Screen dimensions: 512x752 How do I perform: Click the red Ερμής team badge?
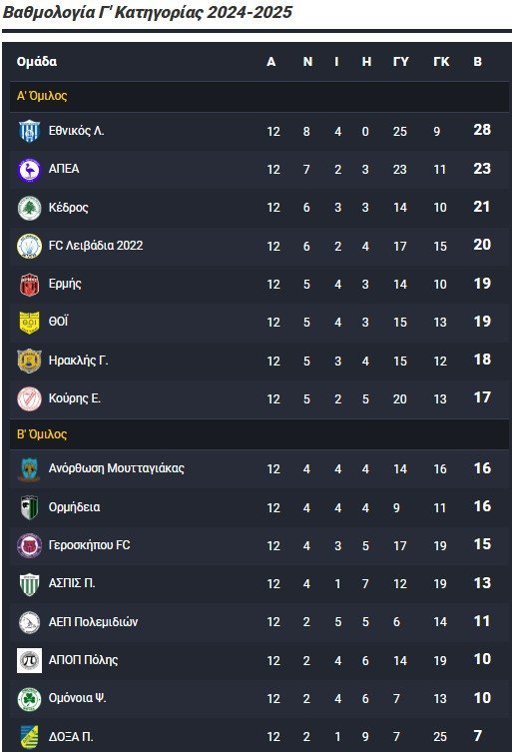click(x=29, y=285)
